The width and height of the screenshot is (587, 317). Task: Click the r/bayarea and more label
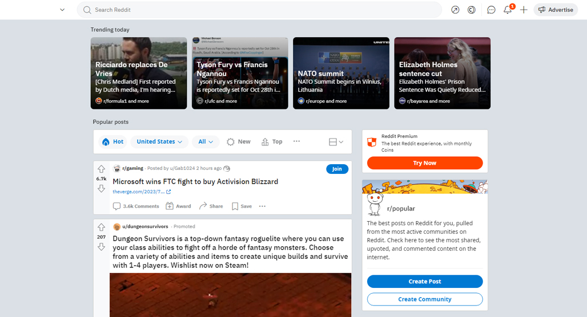(428, 101)
